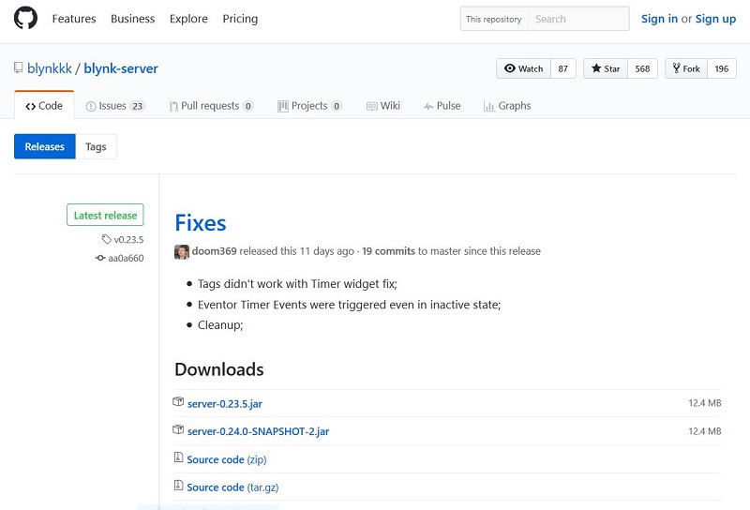Watch the blynk-server repository

pyautogui.click(x=524, y=68)
